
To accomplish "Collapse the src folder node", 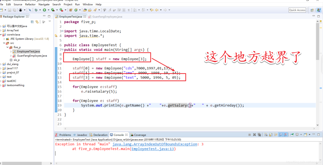I will click(4, 43).
